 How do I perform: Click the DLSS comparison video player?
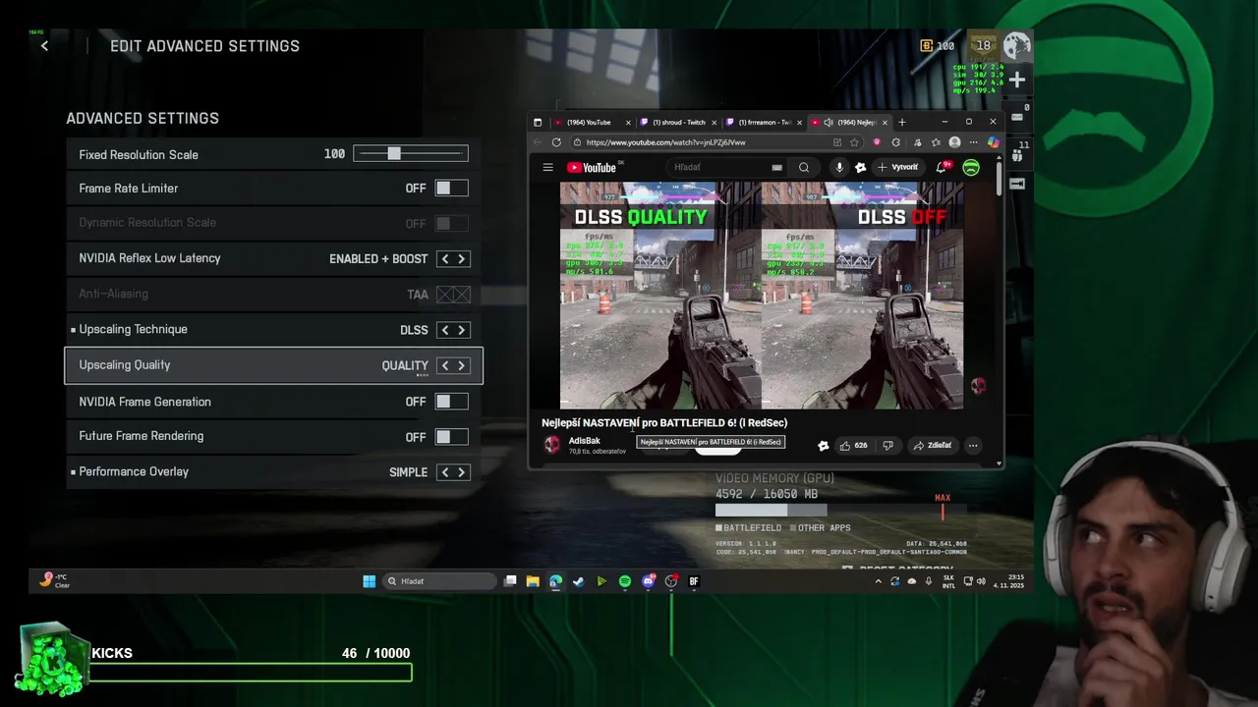coord(762,295)
